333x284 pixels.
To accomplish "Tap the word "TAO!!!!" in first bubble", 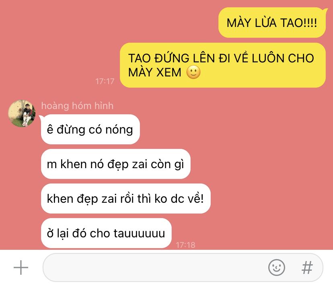I will click(x=299, y=23).
